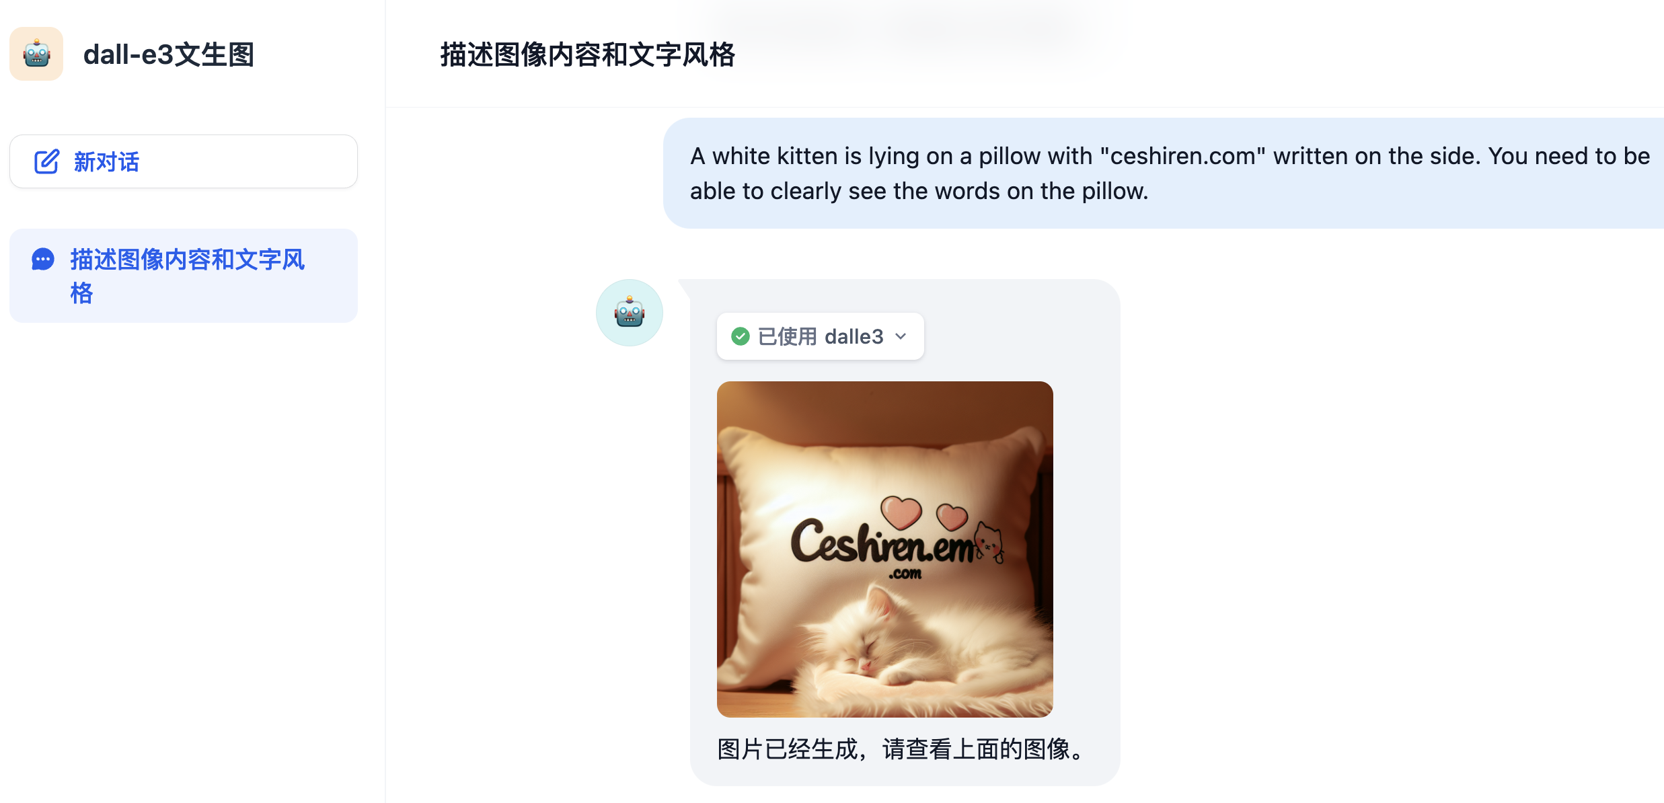Click the robot app logo in sidebar header

[36, 54]
